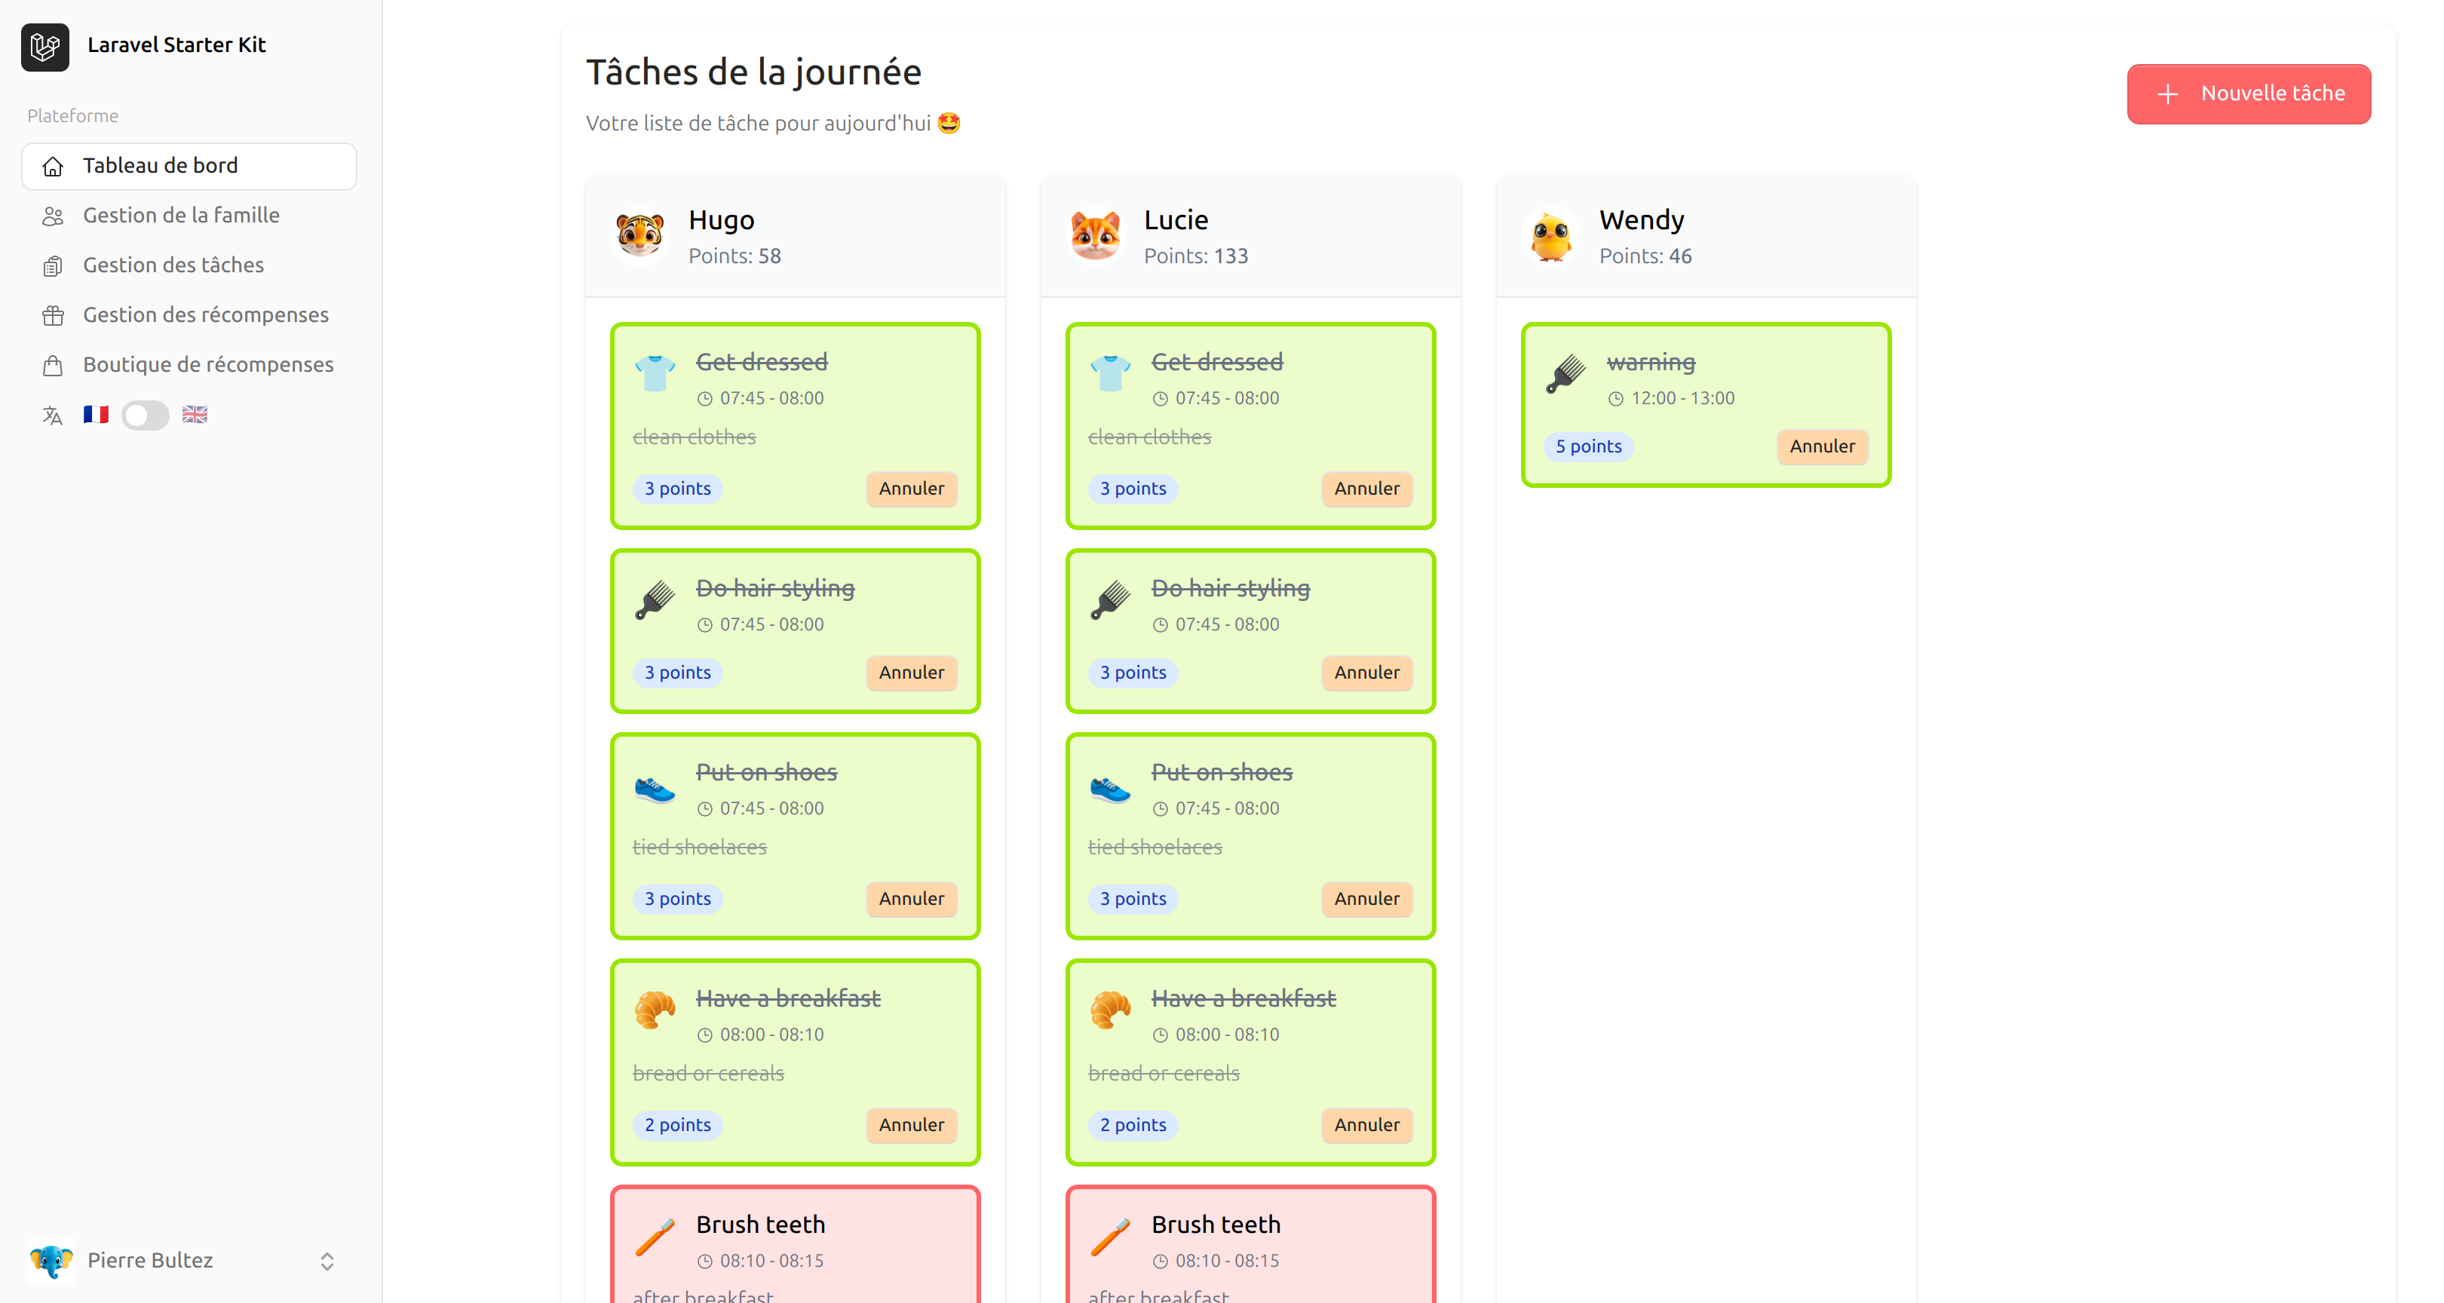Click the croissant icon on Hugo's breakfast task

(655, 1009)
